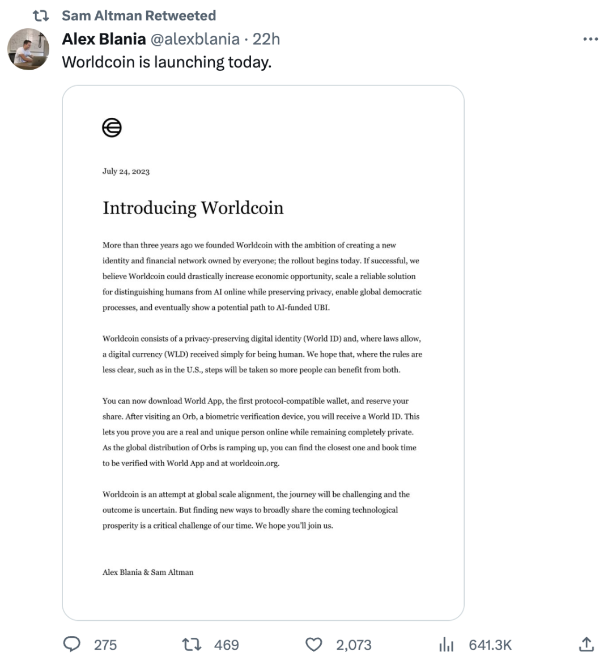Viewport: 612px width, 665px height.
Task: Click the "Alex Blania & Sam Altman" signature line
Action: [148, 572]
